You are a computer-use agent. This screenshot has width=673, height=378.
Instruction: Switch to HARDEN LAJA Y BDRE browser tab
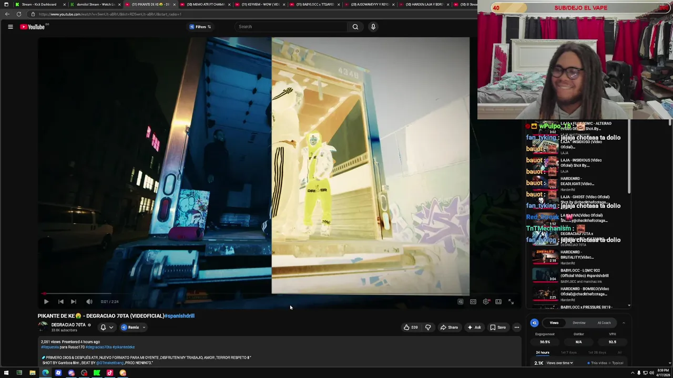tap(424, 4)
